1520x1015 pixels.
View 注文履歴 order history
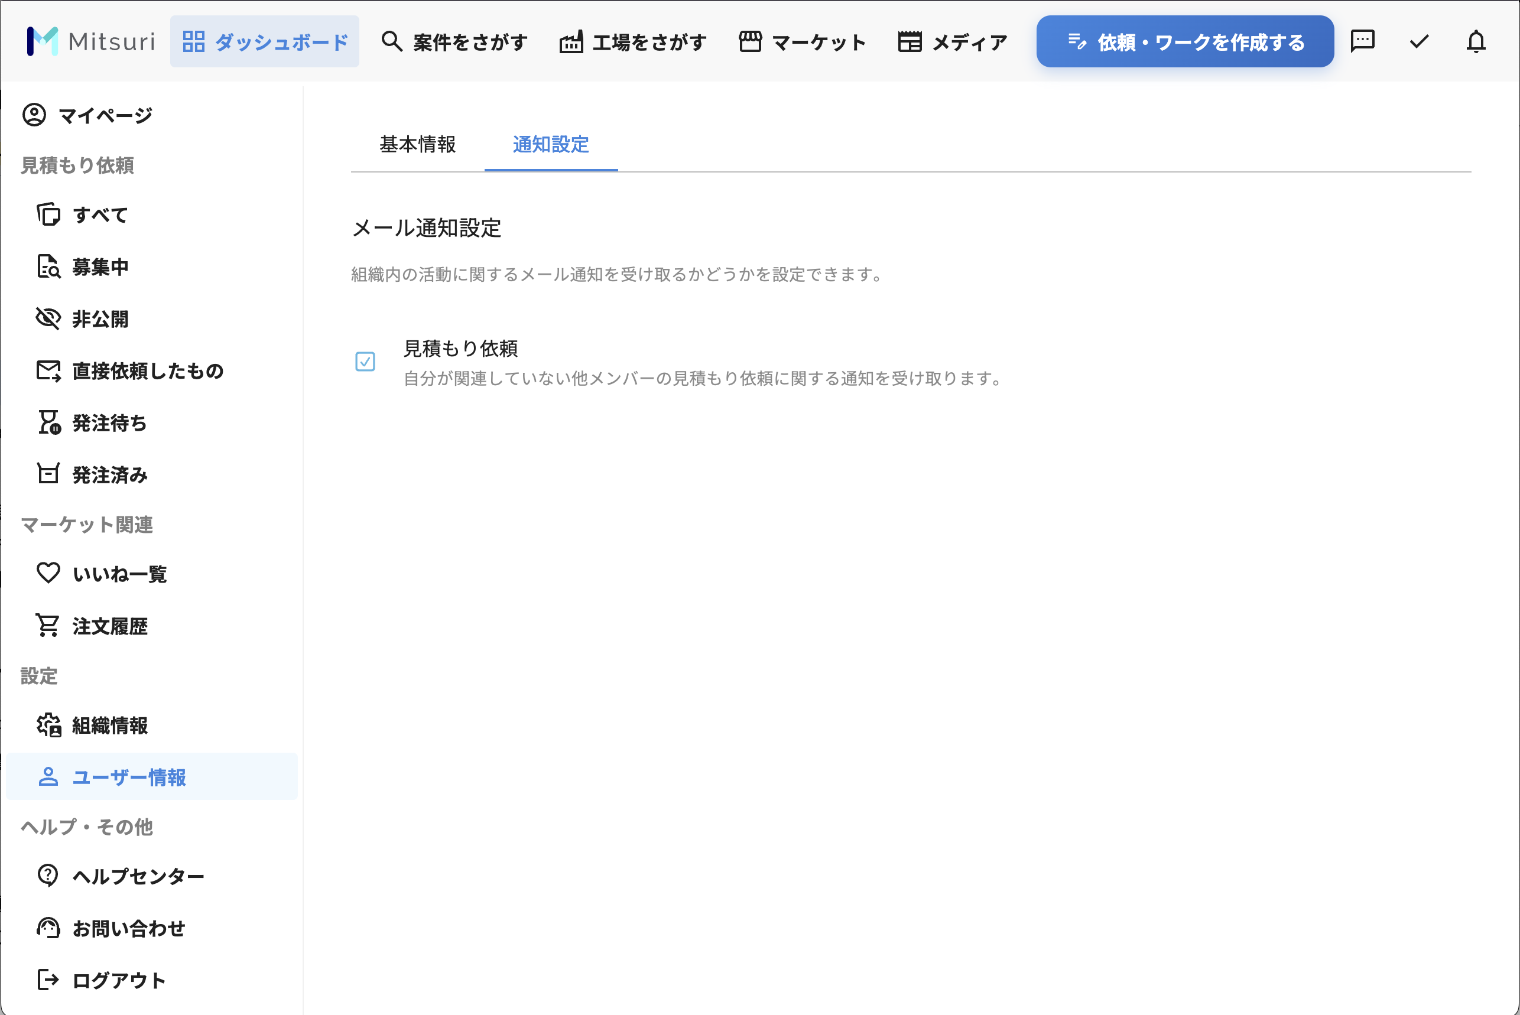(x=152, y=626)
